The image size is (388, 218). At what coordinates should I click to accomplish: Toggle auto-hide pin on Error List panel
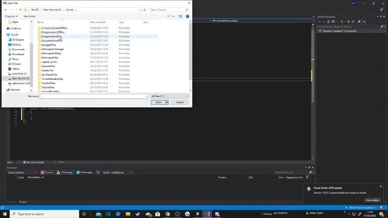coord(309,168)
